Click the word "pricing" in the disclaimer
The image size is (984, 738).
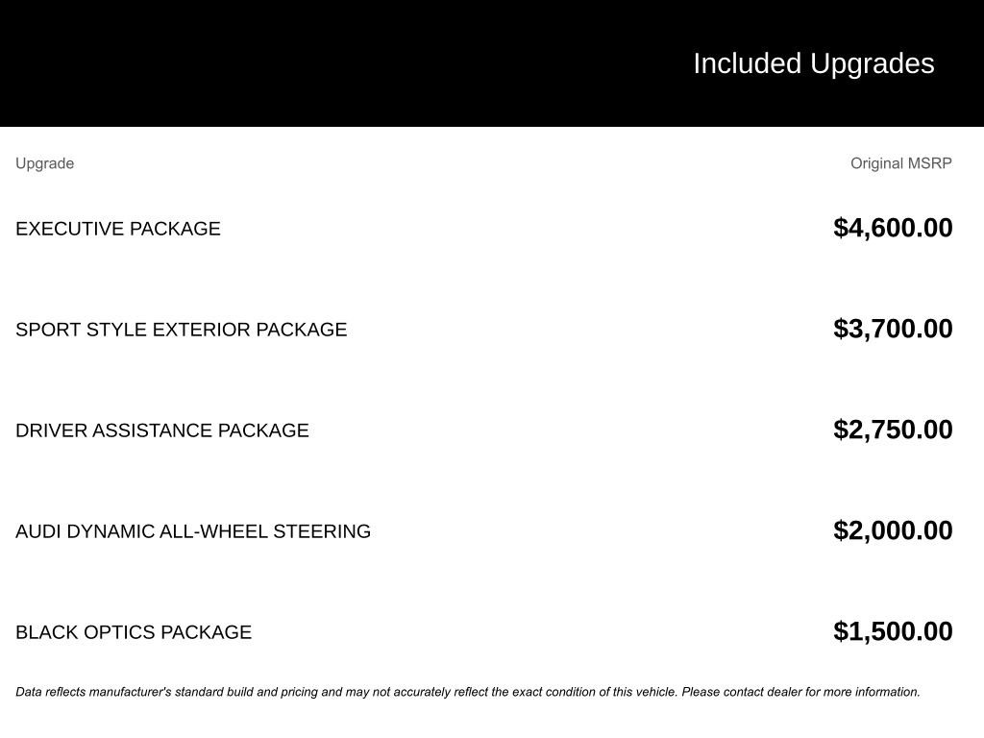pos(301,692)
